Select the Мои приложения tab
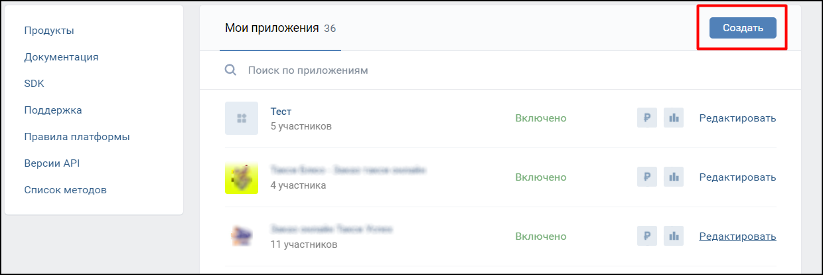This screenshot has width=823, height=275. 272,28
